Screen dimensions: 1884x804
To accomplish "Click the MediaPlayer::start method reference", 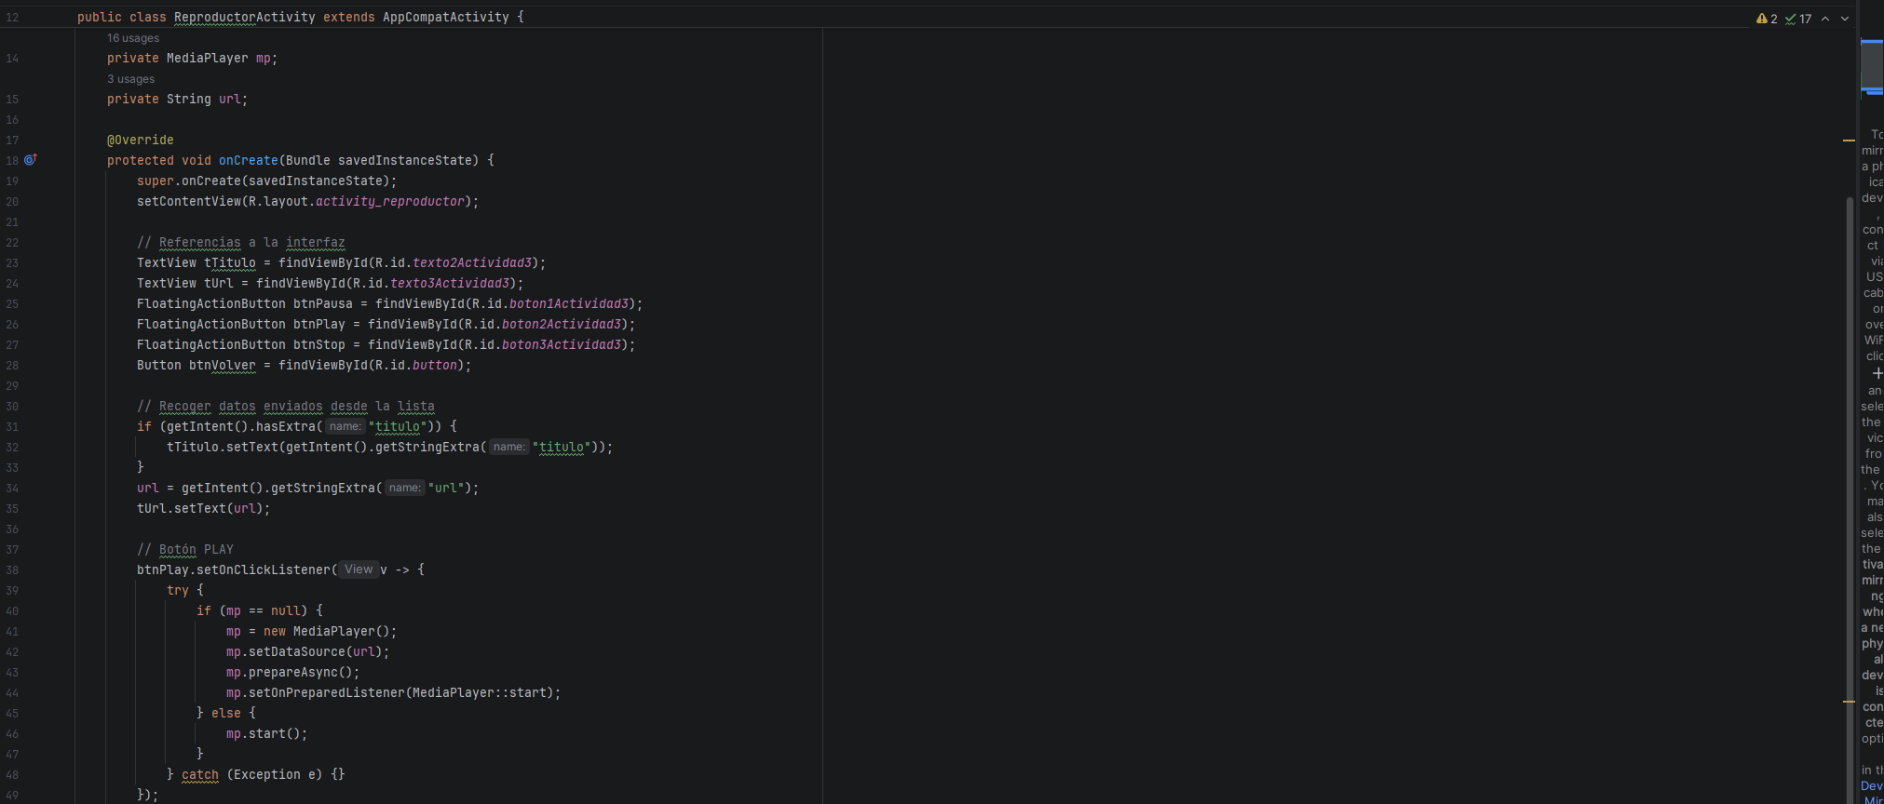I will 480,693.
